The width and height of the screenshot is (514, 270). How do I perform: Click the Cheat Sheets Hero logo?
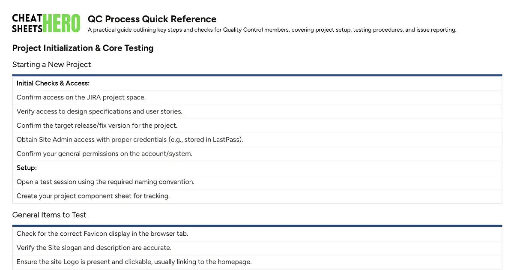tap(46, 23)
